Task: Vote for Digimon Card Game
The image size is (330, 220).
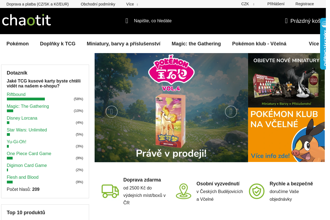Action: (x=27, y=166)
